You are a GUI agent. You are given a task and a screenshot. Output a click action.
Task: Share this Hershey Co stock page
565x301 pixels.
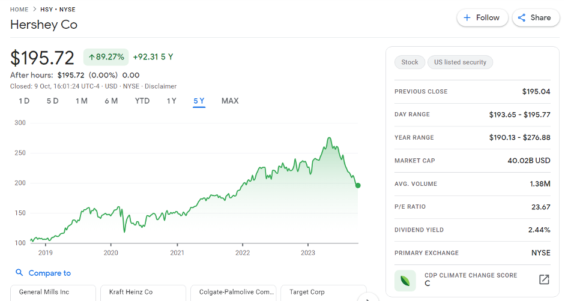[x=534, y=18]
